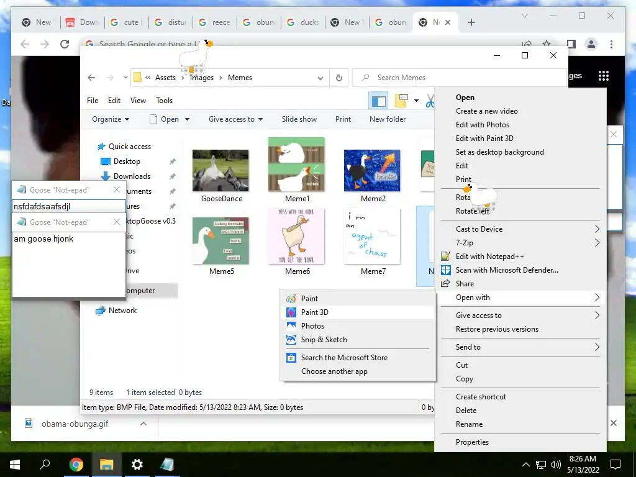Click the Microsoft Defender shield icon
The height and width of the screenshot is (477, 636).
[x=446, y=270]
